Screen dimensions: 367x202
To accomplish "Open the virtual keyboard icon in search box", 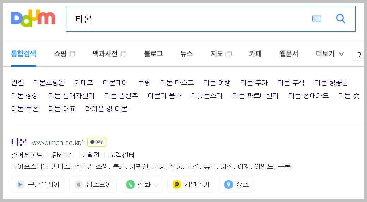I will pos(317,19).
